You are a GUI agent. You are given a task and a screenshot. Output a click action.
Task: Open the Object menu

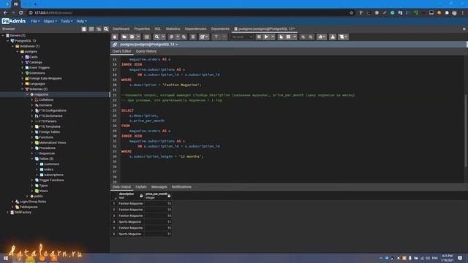point(50,21)
